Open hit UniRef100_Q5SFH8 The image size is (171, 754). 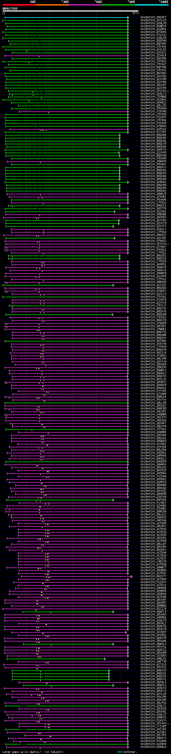click(153, 41)
